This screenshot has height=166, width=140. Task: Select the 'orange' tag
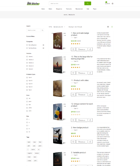[30, 161]
